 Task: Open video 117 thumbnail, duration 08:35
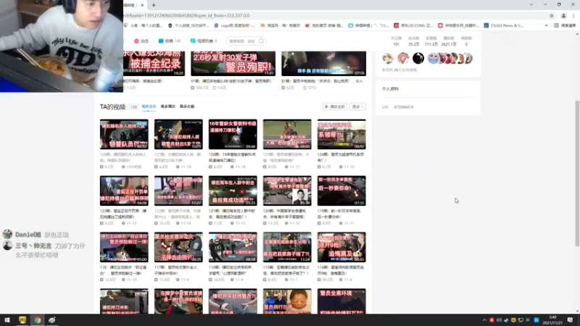coord(178,247)
